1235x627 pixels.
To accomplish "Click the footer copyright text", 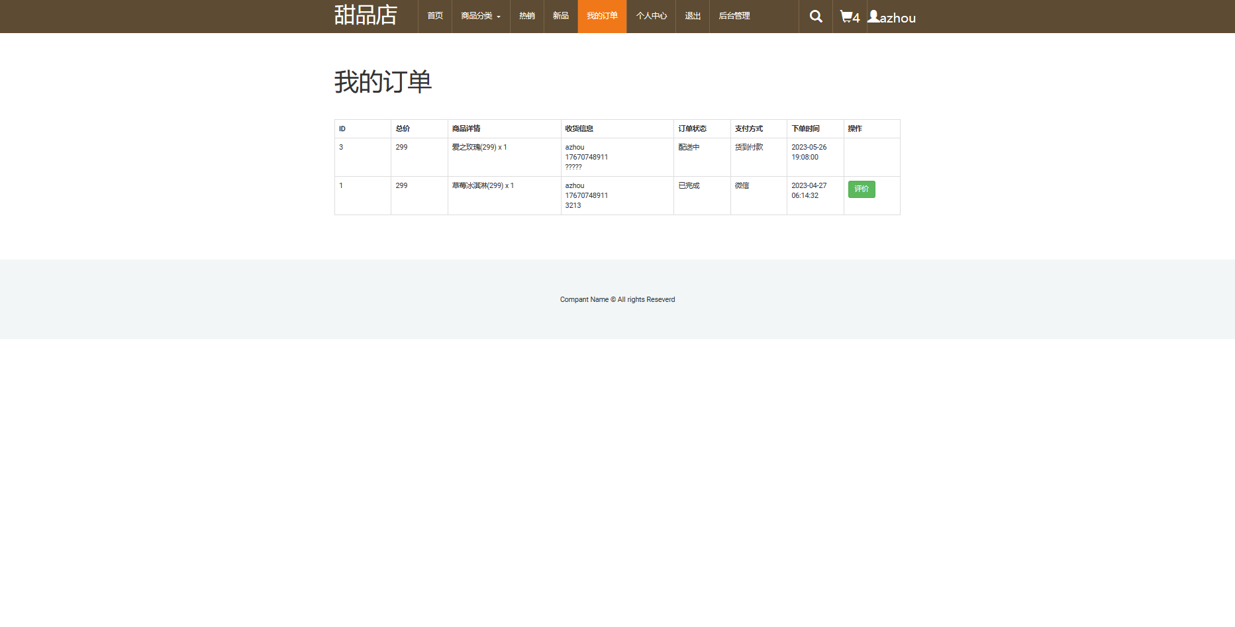I will 617,299.
